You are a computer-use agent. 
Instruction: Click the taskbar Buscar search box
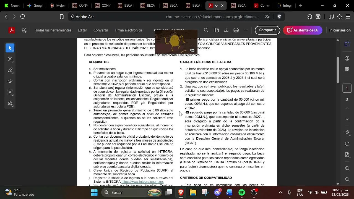click(132, 192)
